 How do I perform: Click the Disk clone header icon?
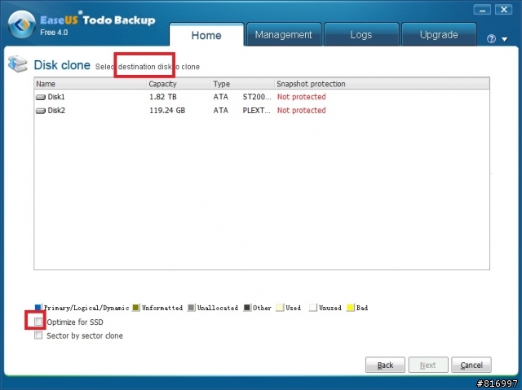coord(18,64)
